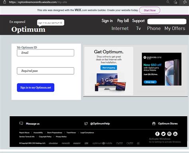This screenshot has height=153, width=189.
Task: Click the Message us link
Action: [x=33, y=124]
